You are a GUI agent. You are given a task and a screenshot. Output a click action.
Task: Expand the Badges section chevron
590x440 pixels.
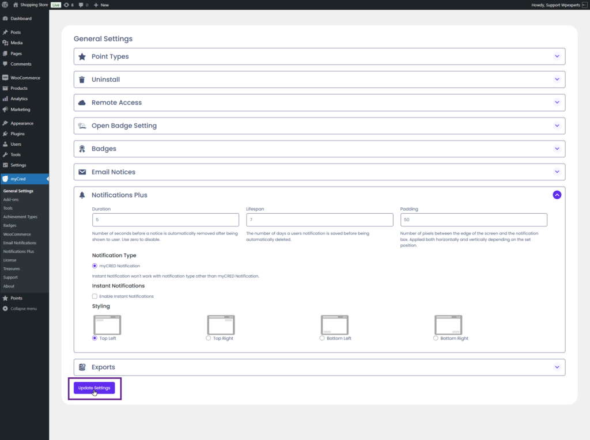557,149
